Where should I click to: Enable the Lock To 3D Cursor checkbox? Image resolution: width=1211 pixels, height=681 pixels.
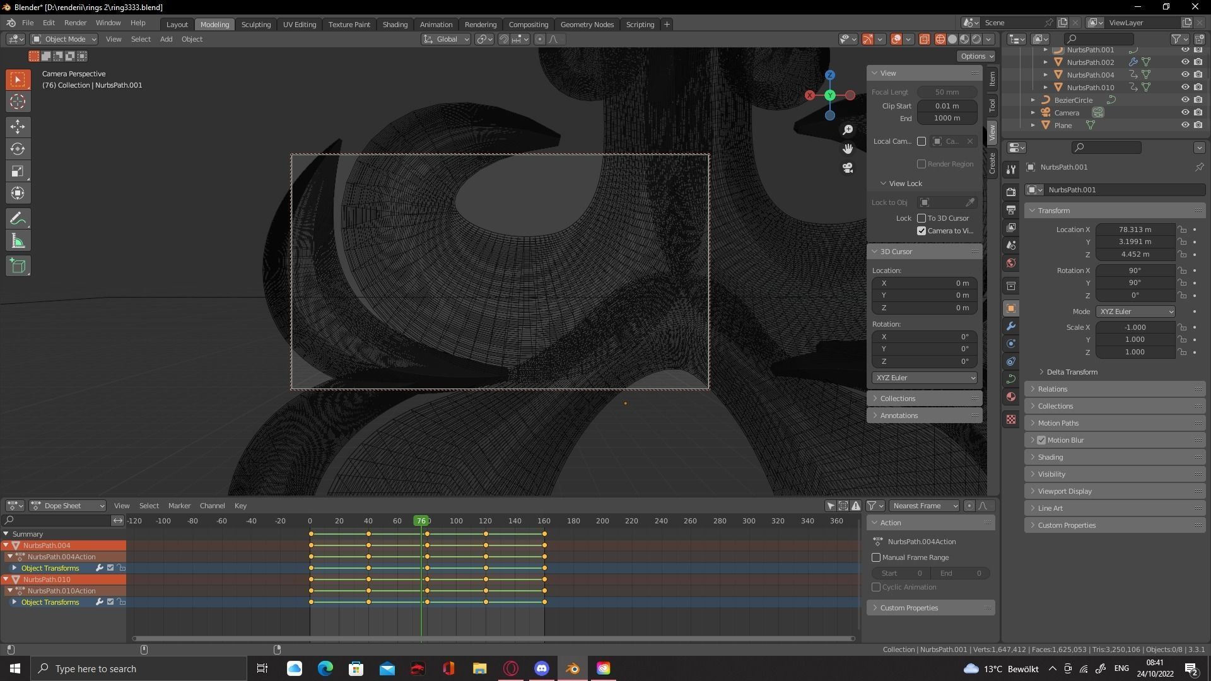pos(921,218)
